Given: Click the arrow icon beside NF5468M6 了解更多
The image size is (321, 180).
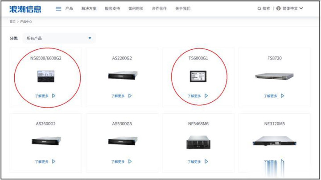Looking at the screenshot, I should 206,161.
